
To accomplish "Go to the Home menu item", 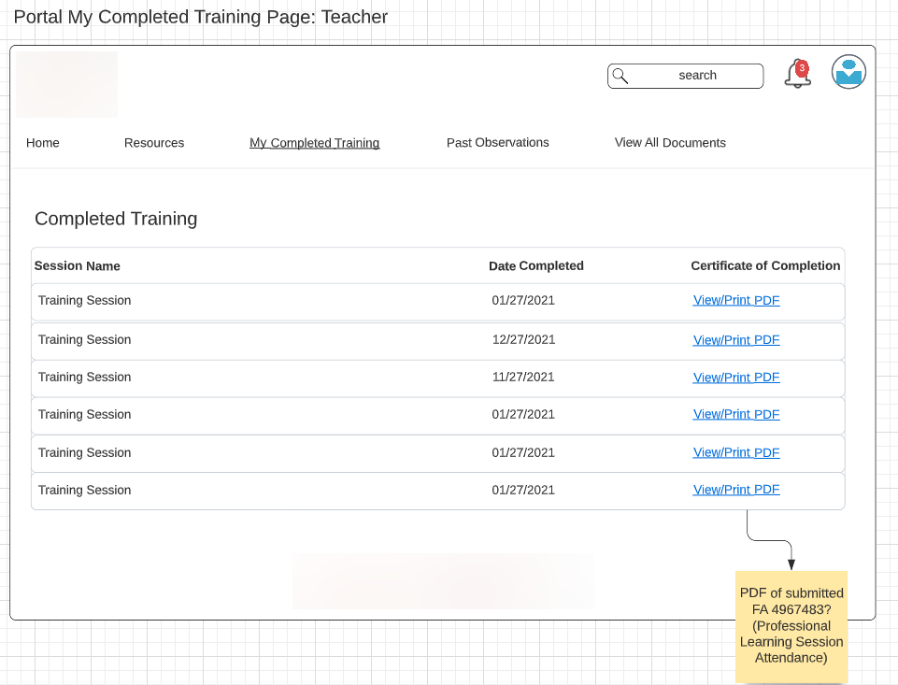I will tap(43, 143).
